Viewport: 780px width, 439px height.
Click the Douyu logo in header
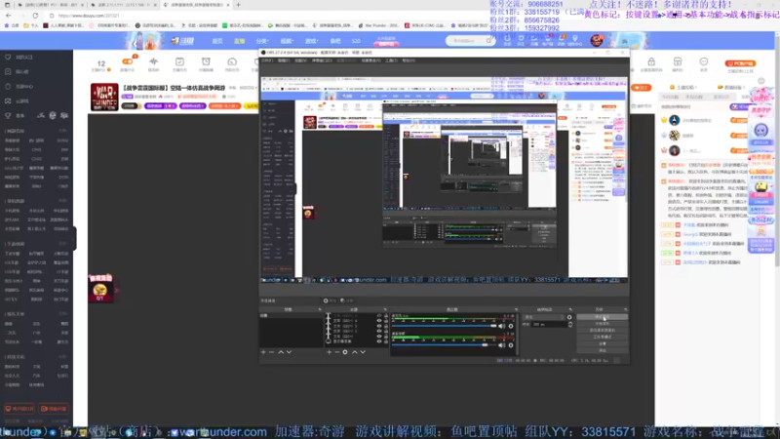[x=183, y=41]
